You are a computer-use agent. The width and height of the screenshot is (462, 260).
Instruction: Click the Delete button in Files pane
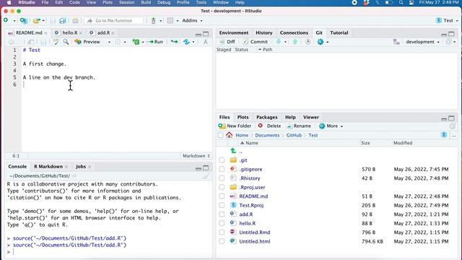[269, 126]
